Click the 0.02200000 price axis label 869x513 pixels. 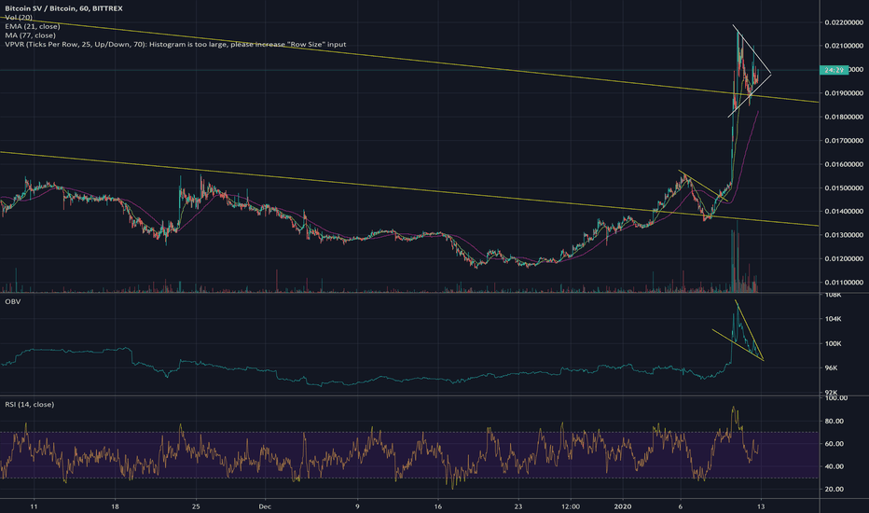844,22
